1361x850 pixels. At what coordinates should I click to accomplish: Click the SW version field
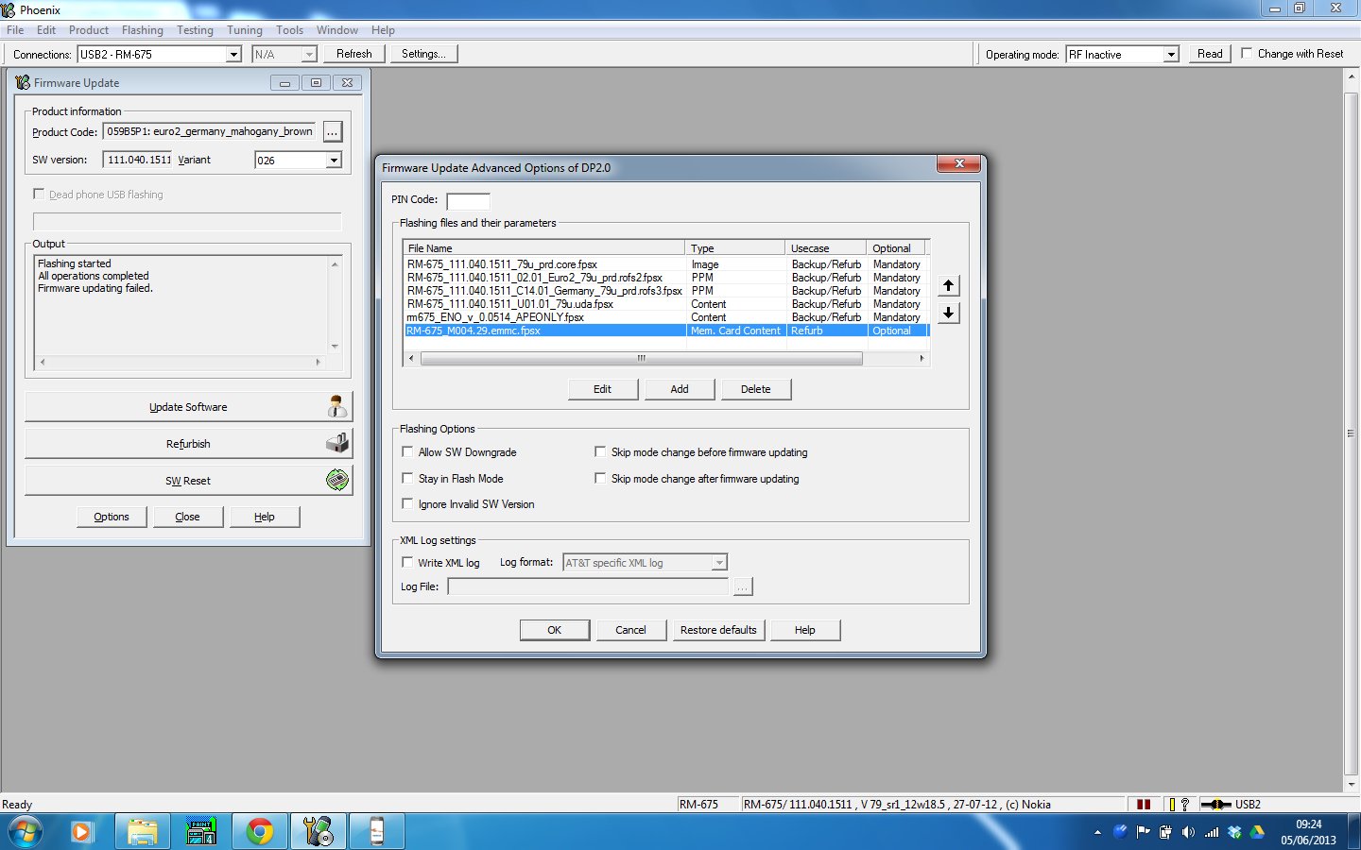pyautogui.click(x=138, y=161)
